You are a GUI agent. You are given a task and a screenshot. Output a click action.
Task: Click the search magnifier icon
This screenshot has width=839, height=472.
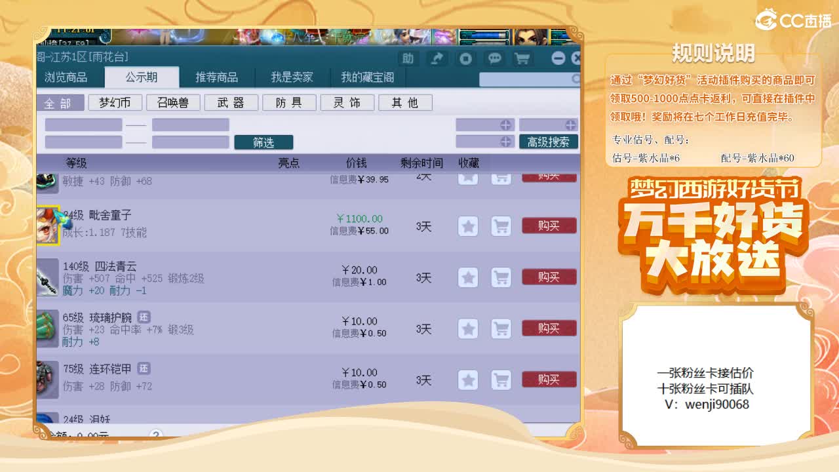point(576,79)
